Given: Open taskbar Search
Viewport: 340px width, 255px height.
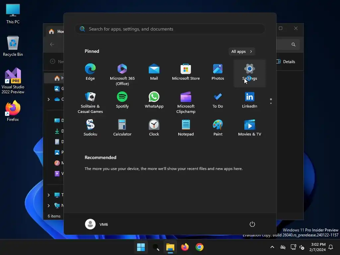Looking at the screenshot, I should (x=156, y=247).
